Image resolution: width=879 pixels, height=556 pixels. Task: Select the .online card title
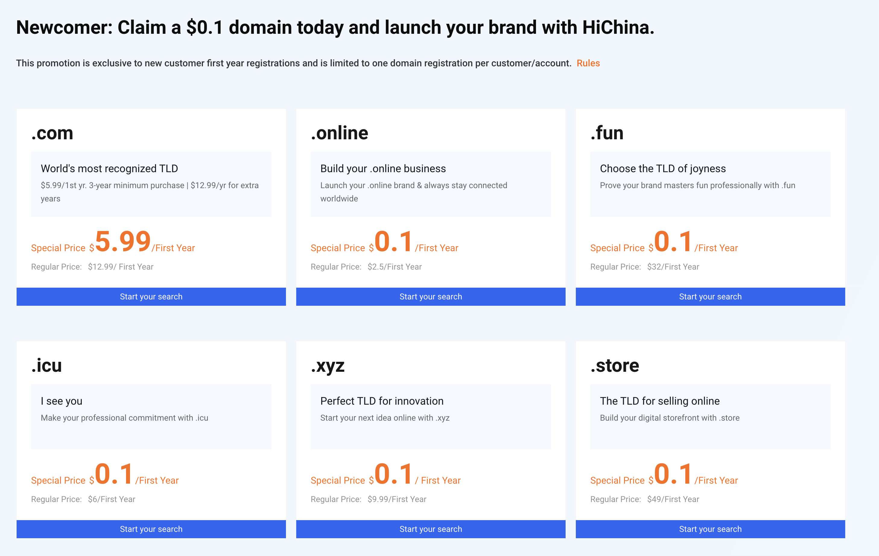[339, 133]
